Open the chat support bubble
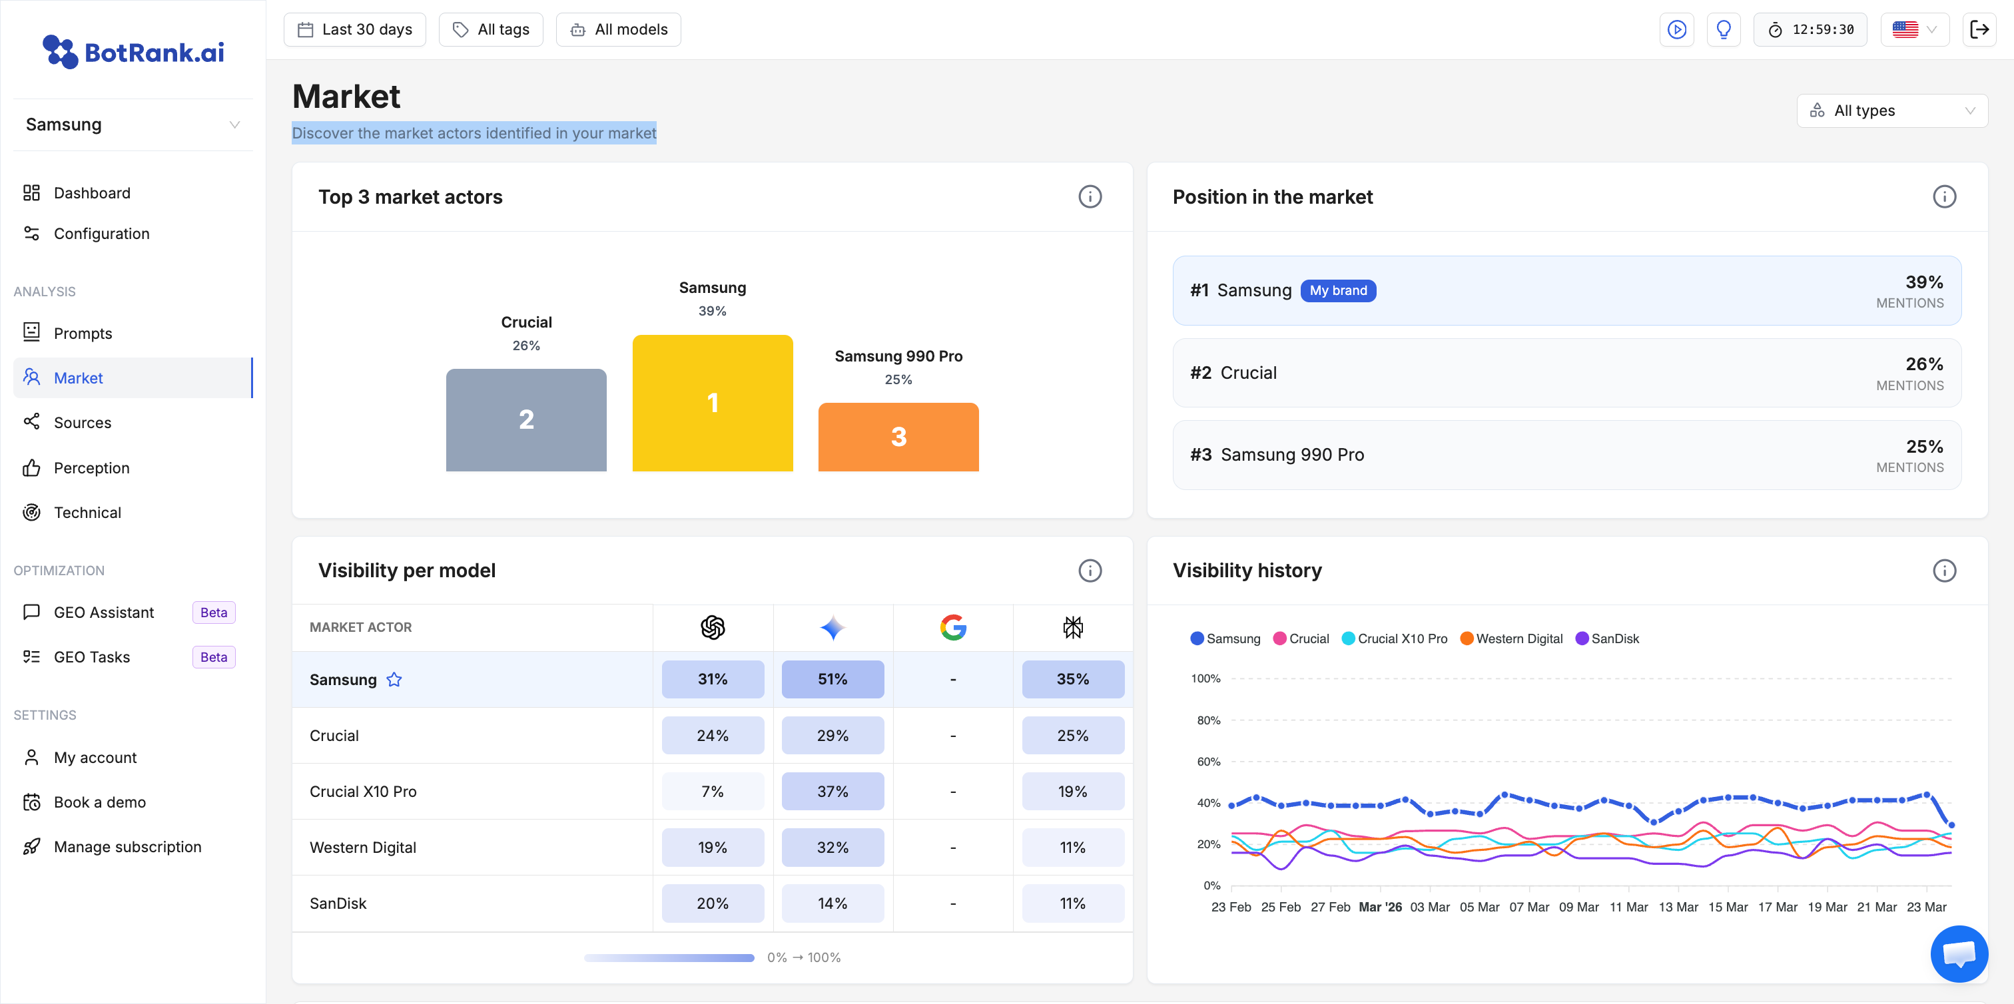2014x1004 pixels. tap(1959, 953)
